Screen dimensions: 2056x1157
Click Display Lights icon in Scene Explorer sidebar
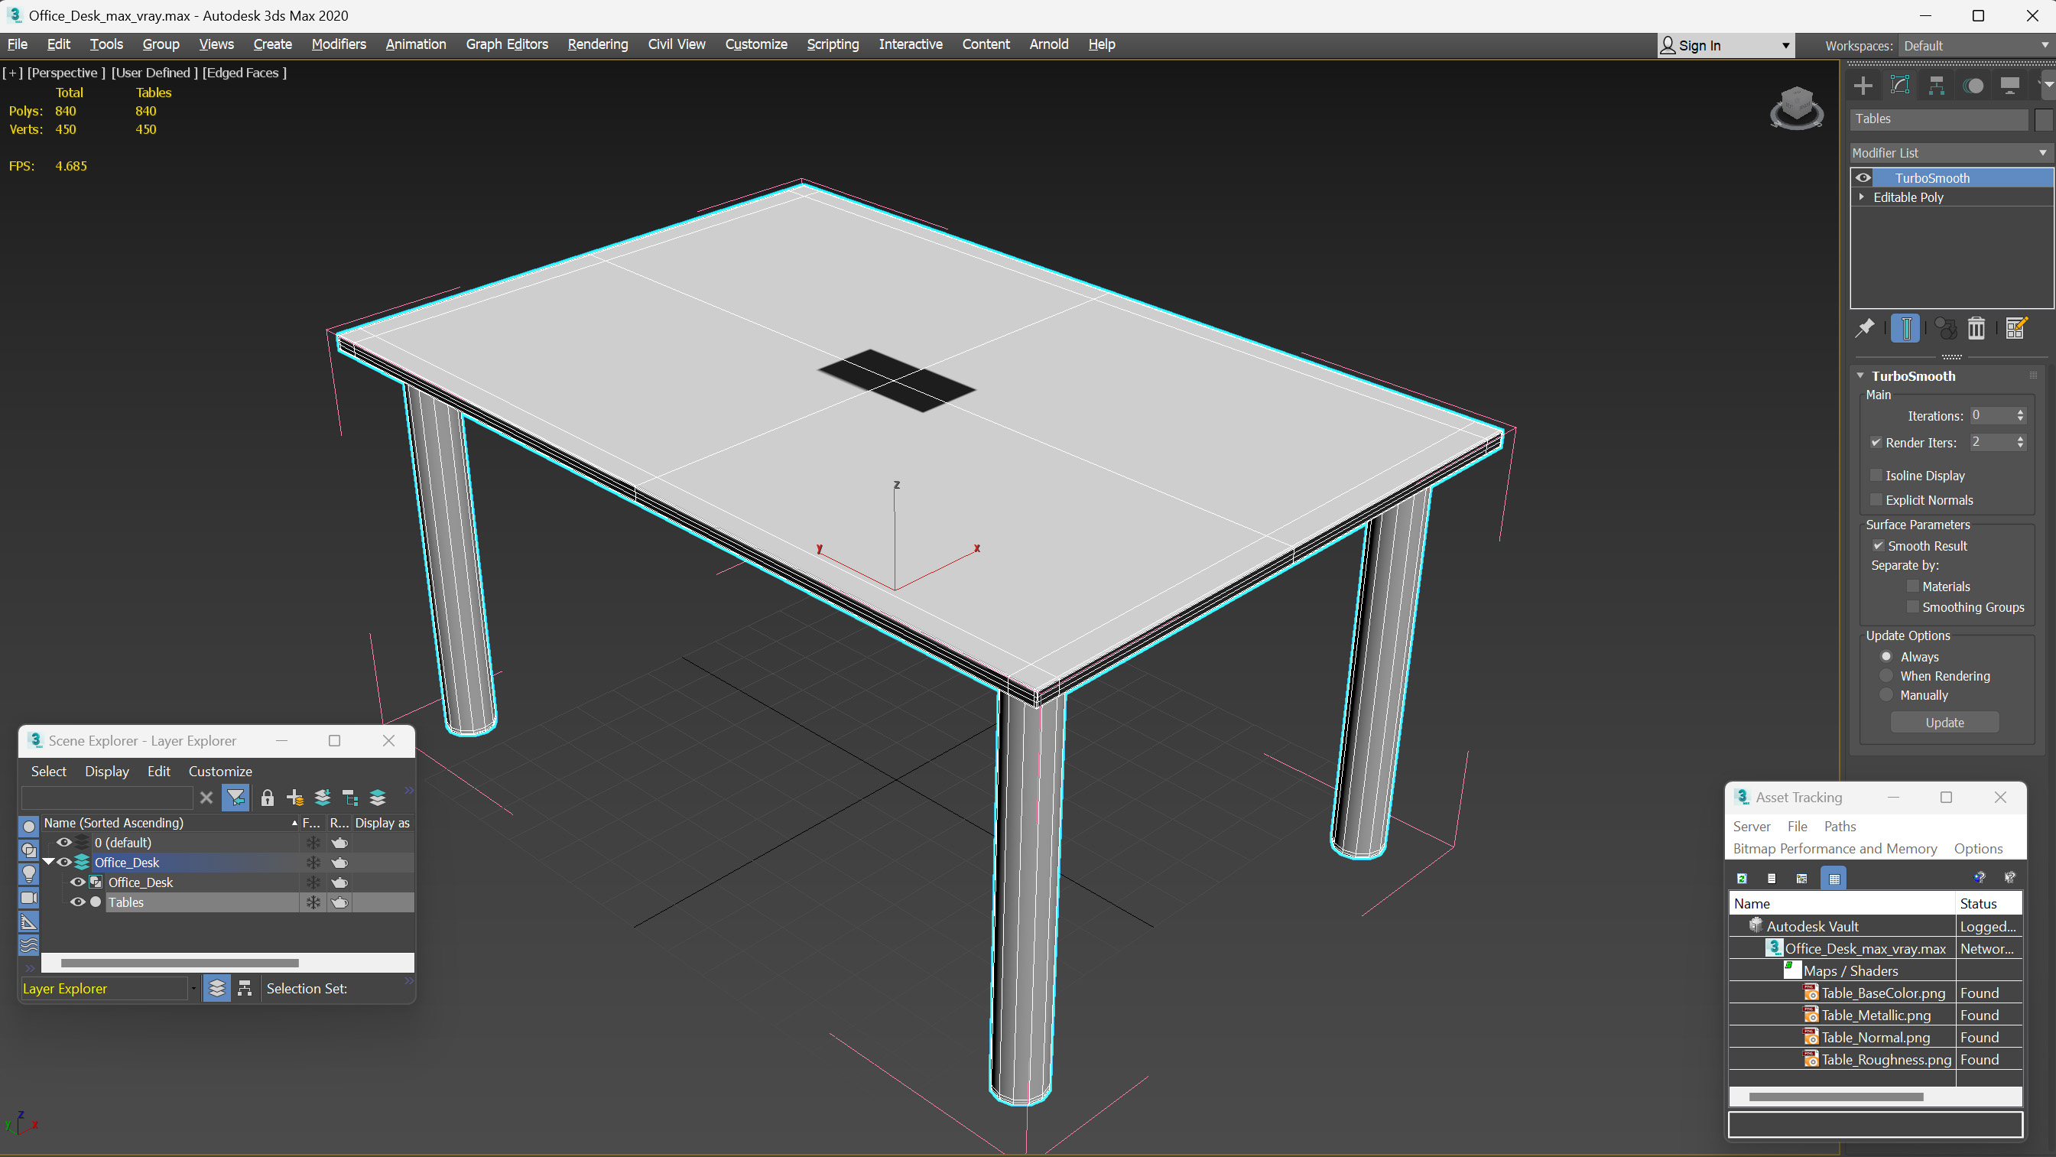(x=29, y=873)
